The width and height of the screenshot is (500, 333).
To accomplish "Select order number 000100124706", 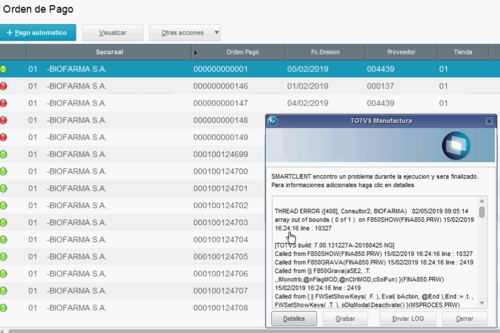I will click(x=220, y=274).
